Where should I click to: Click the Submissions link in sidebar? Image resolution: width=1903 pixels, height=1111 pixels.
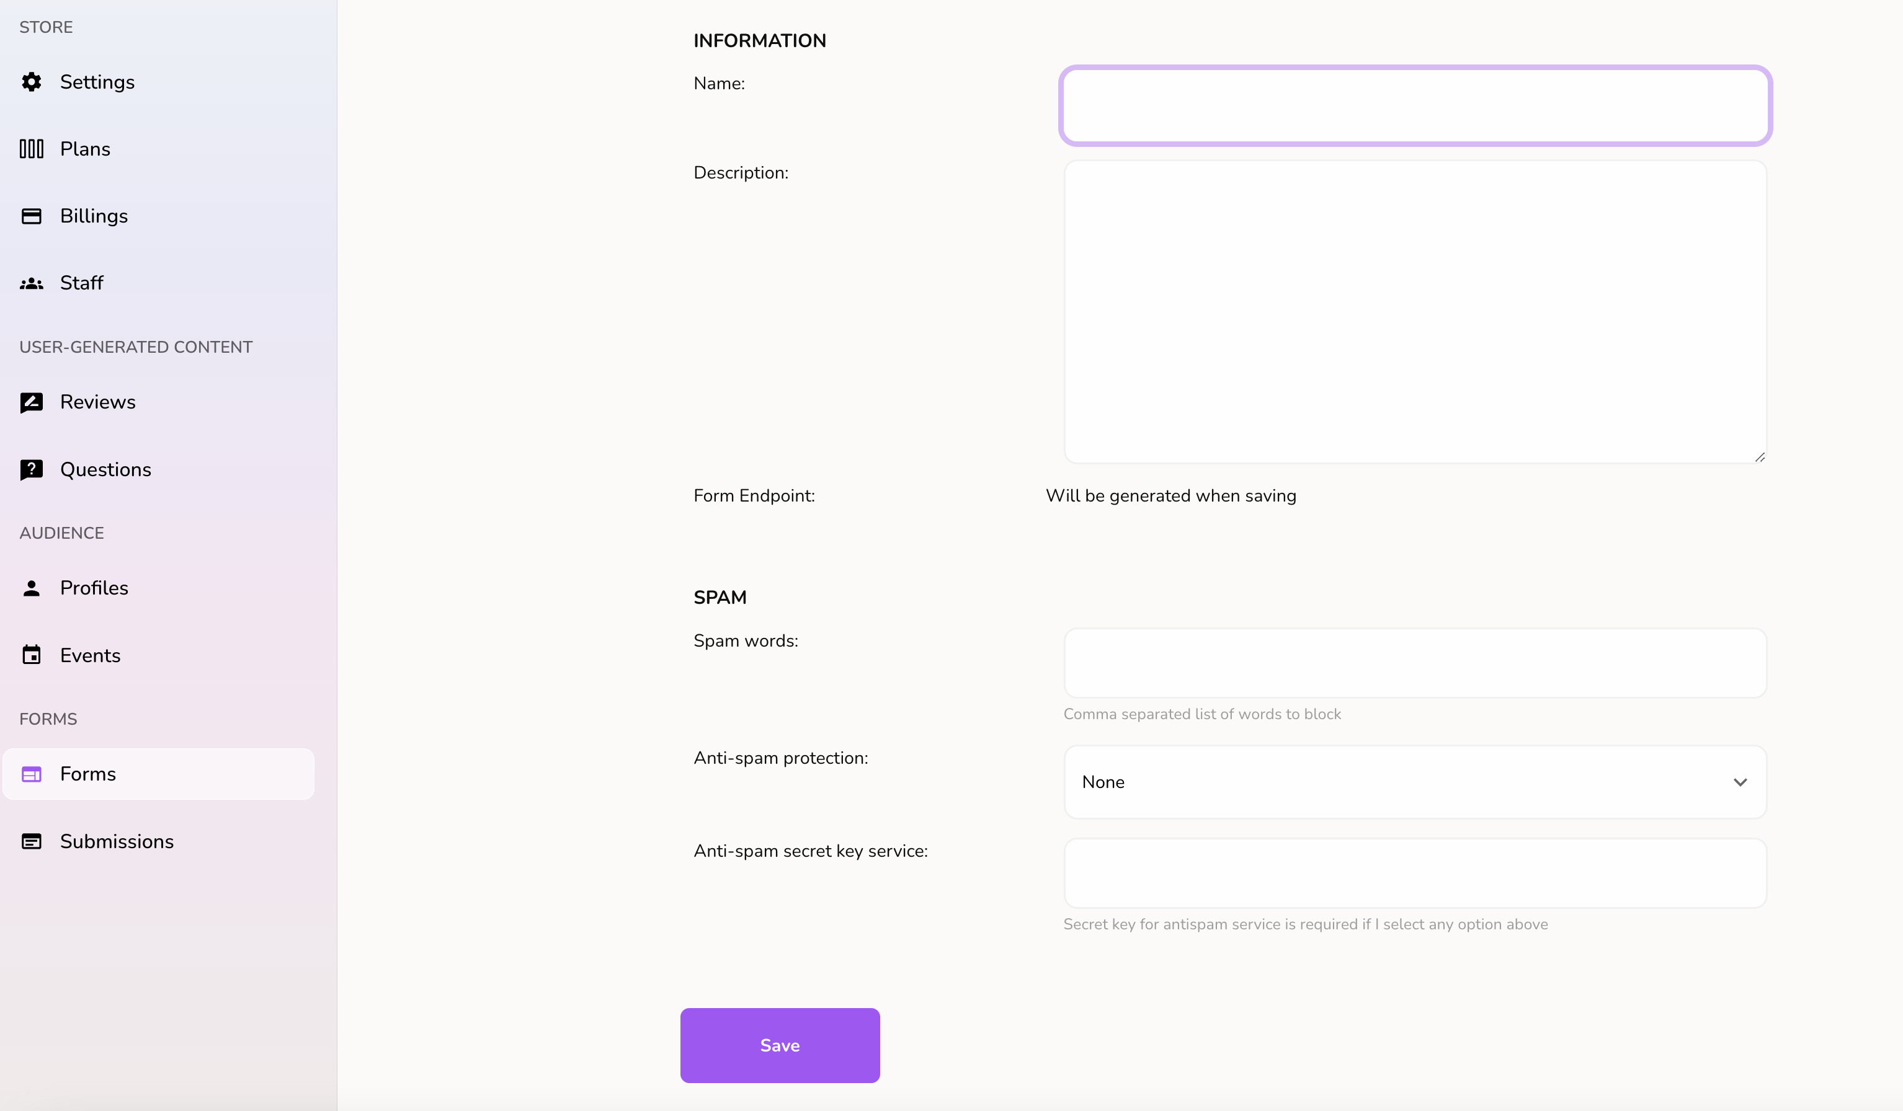pos(117,841)
